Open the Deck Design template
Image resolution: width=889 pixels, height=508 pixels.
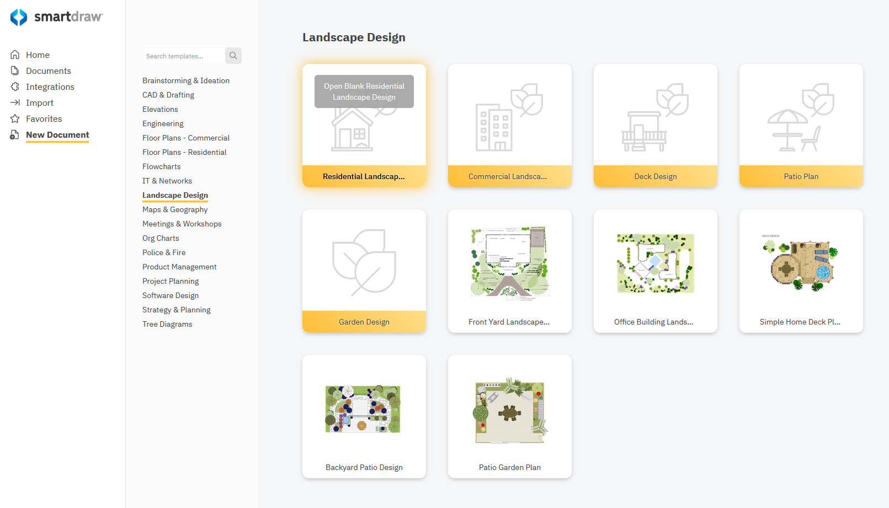(x=655, y=126)
